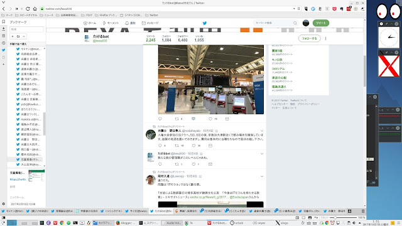Open the ブログ bookmark folder
Viewport: 402px width, 226px height.
87,15
